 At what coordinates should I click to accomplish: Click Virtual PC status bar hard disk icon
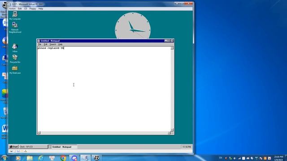pyautogui.click(x=11, y=151)
